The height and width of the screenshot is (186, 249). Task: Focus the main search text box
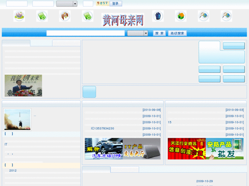pos(86,33)
